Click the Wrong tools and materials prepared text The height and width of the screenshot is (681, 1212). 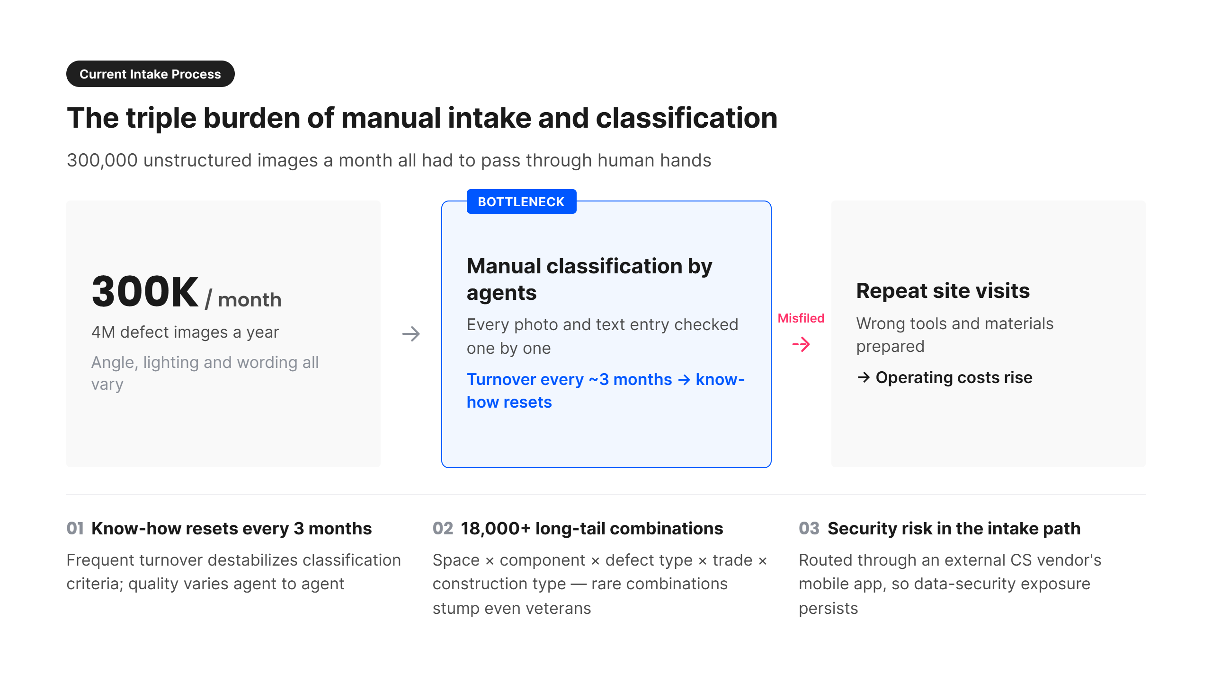tap(955, 335)
